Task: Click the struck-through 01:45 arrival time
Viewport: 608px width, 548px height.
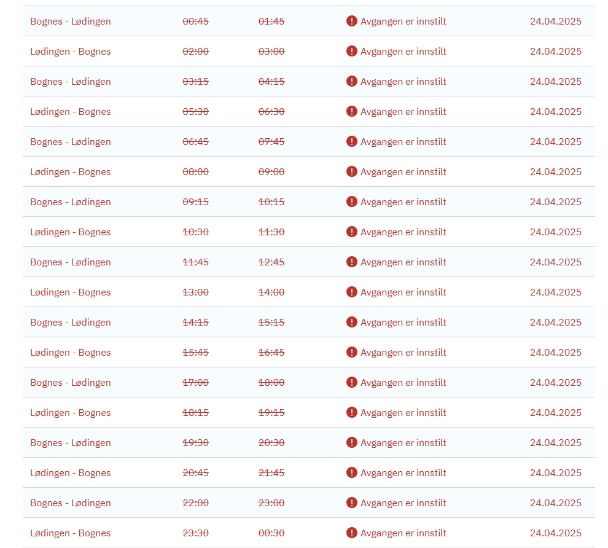Action: [271, 22]
